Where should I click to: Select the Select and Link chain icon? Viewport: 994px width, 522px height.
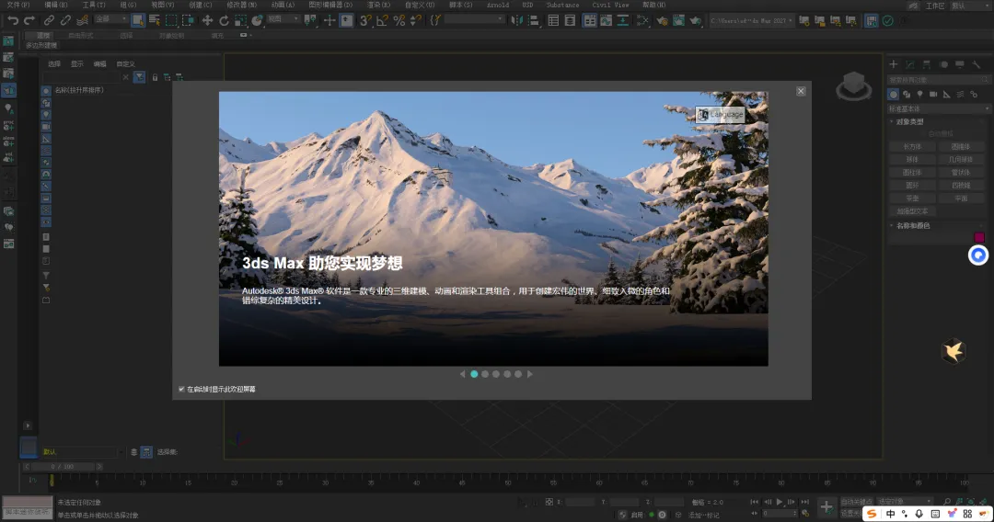pos(49,21)
